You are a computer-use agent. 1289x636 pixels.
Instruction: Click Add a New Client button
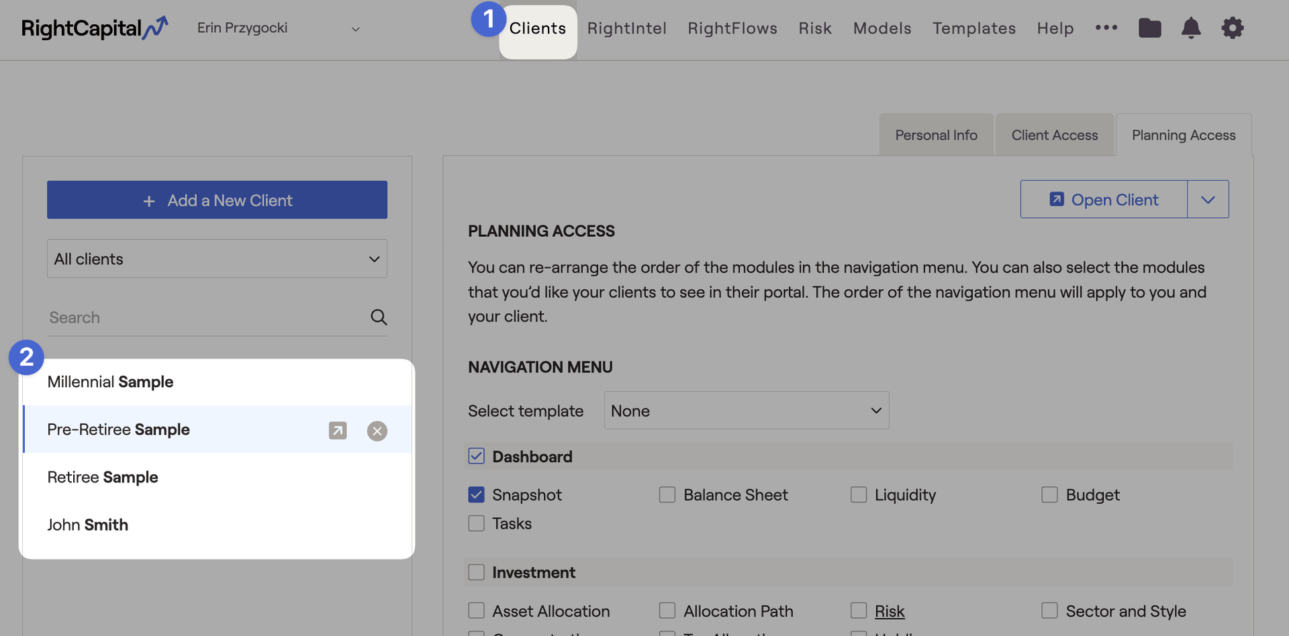(x=217, y=200)
